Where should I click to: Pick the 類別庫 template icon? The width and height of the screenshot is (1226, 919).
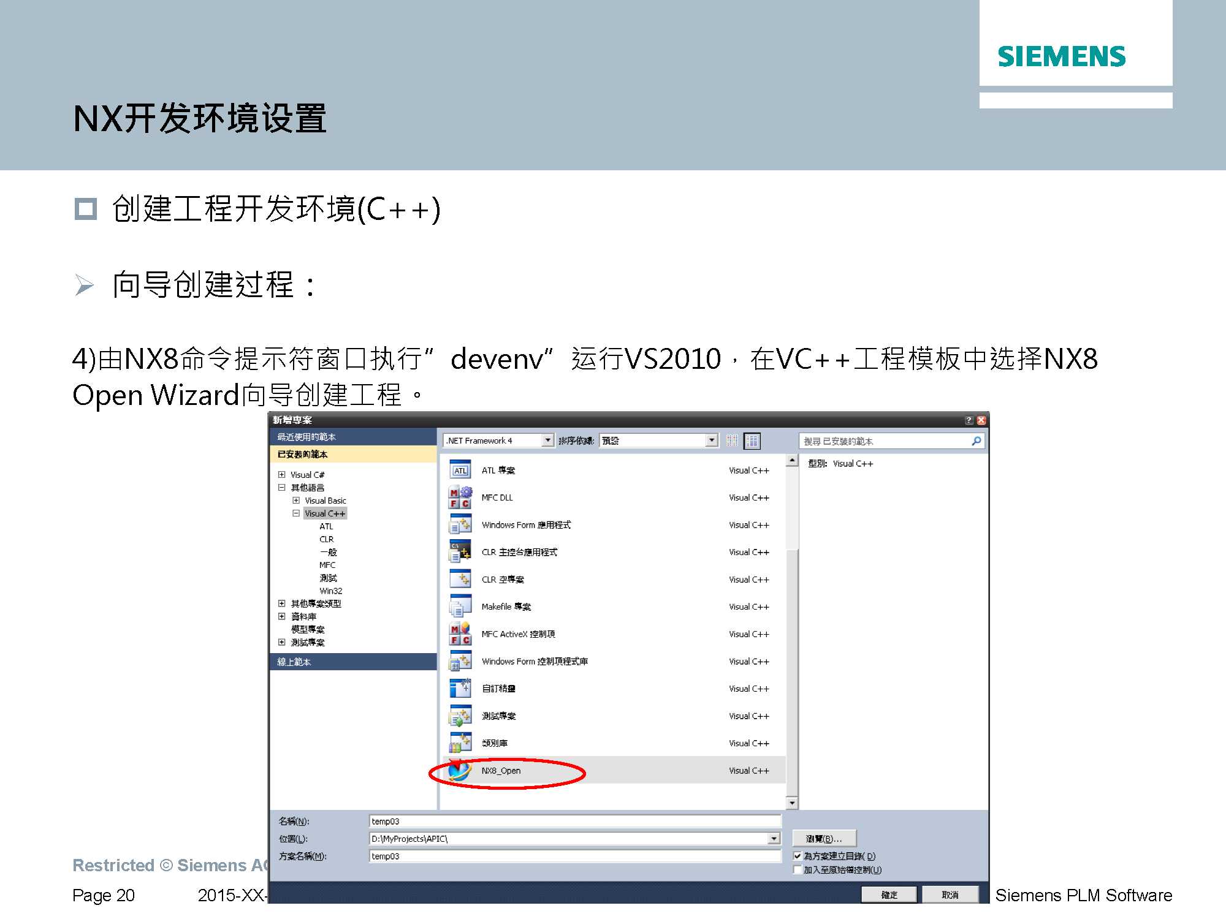pyautogui.click(x=460, y=743)
